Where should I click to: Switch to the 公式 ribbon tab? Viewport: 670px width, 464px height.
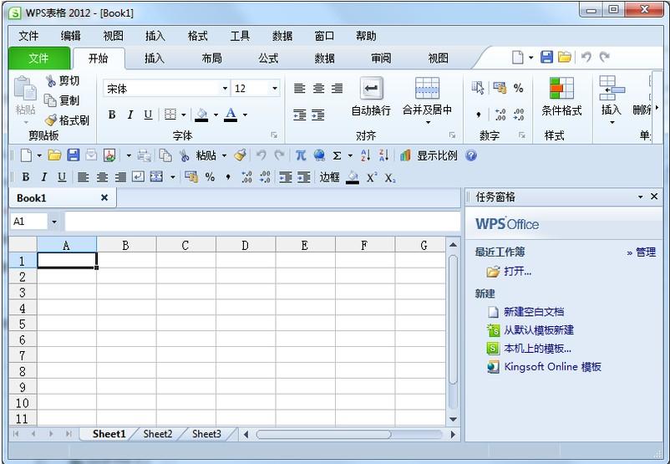[268, 58]
